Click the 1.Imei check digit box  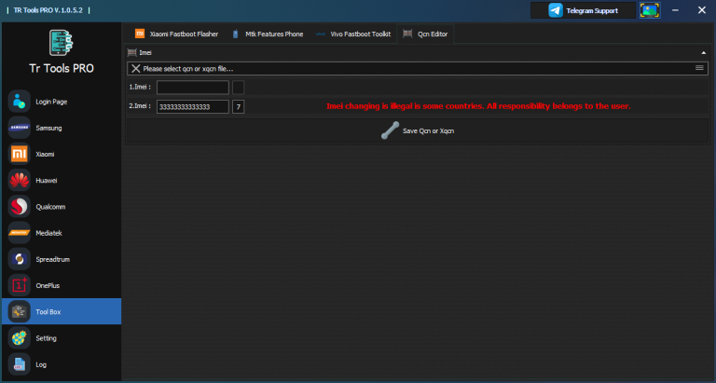tap(238, 88)
